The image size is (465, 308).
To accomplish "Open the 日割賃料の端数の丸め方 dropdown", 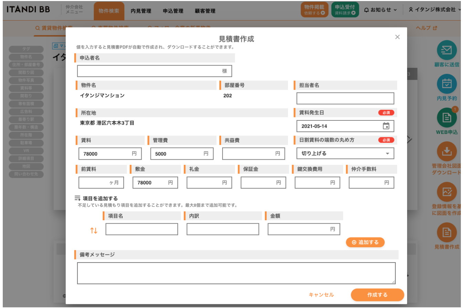I will click(x=345, y=153).
